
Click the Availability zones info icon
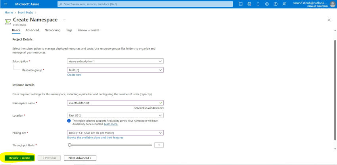click(x=69, y=121)
